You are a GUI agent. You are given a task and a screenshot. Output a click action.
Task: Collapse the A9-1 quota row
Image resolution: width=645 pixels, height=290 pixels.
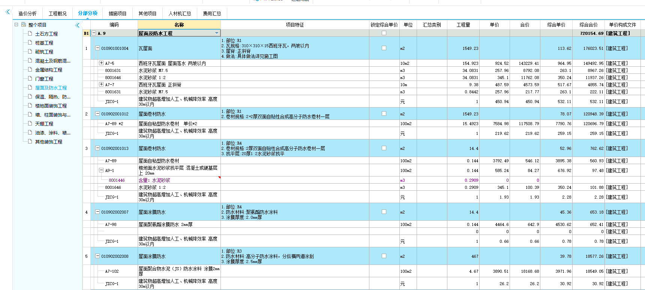(101, 170)
